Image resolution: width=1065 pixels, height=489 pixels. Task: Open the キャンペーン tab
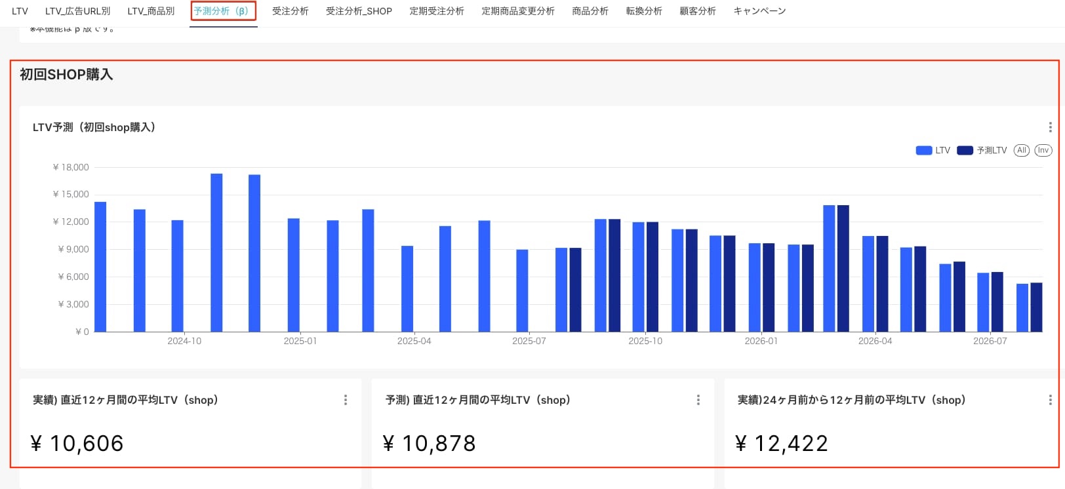coord(759,11)
